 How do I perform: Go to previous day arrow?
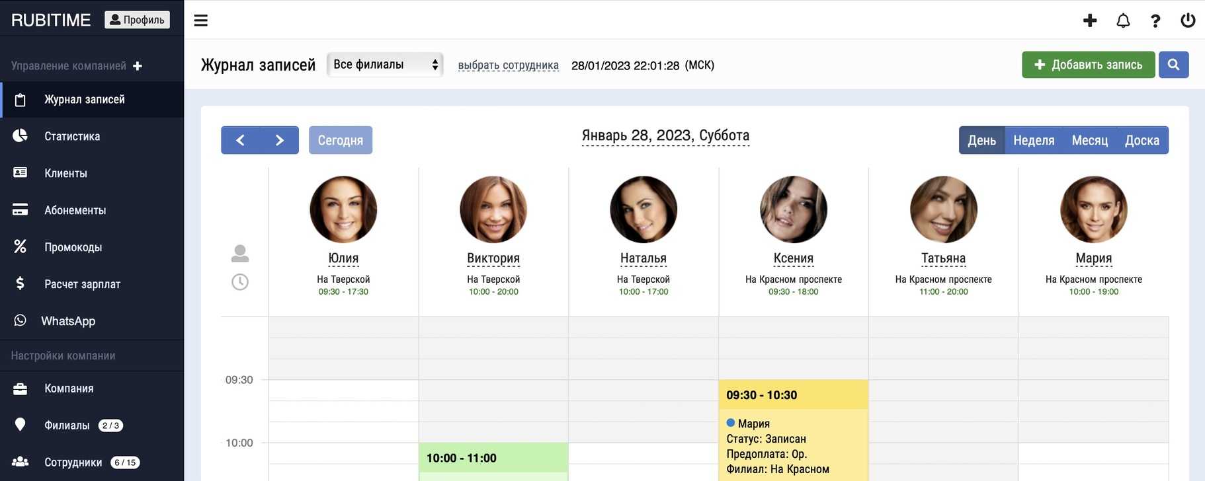click(x=241, y=140)
